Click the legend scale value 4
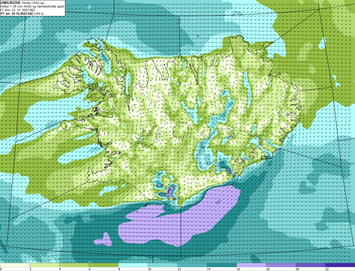This screenshot has height=271, width=355. pos(60,269)
